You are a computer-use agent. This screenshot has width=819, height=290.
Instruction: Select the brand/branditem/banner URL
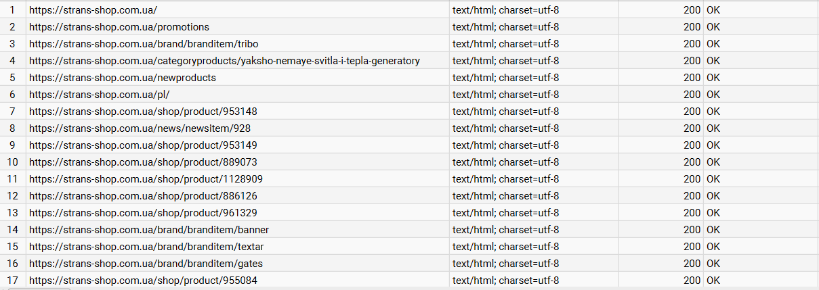coord(149,230)
